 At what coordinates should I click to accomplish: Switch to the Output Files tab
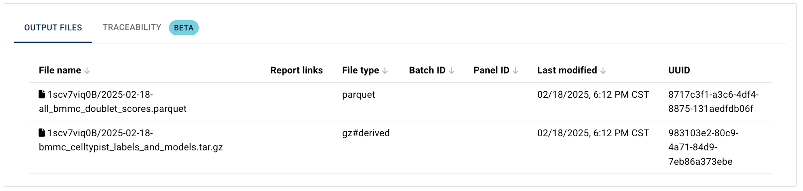click(x=53, y=28)
